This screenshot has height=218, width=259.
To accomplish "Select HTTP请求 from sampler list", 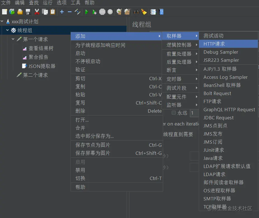I will 228,44.
